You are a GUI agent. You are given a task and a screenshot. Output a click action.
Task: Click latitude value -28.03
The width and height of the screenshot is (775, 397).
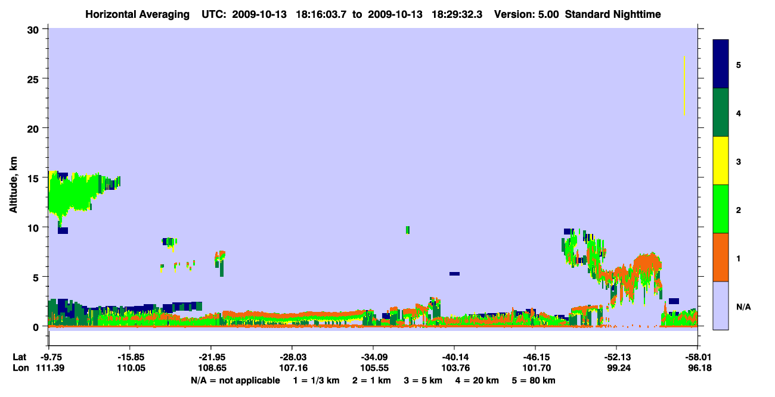292,357
